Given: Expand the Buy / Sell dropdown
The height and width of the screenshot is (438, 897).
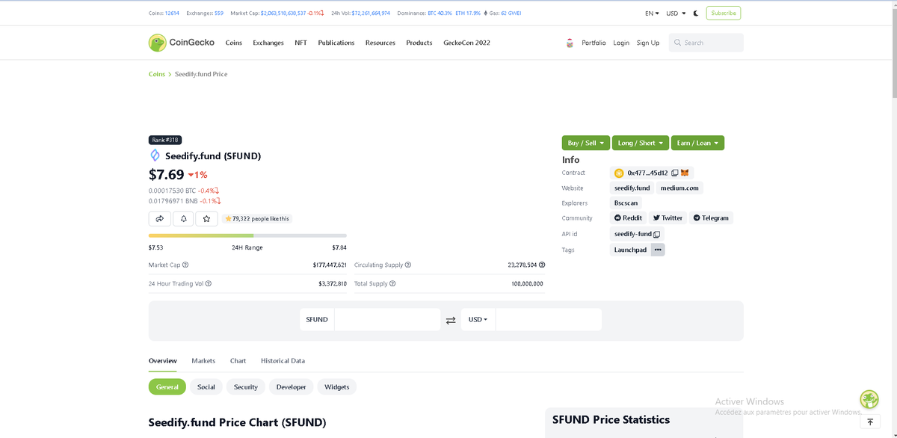Looking at the screenshot, I should pos(585,143).
